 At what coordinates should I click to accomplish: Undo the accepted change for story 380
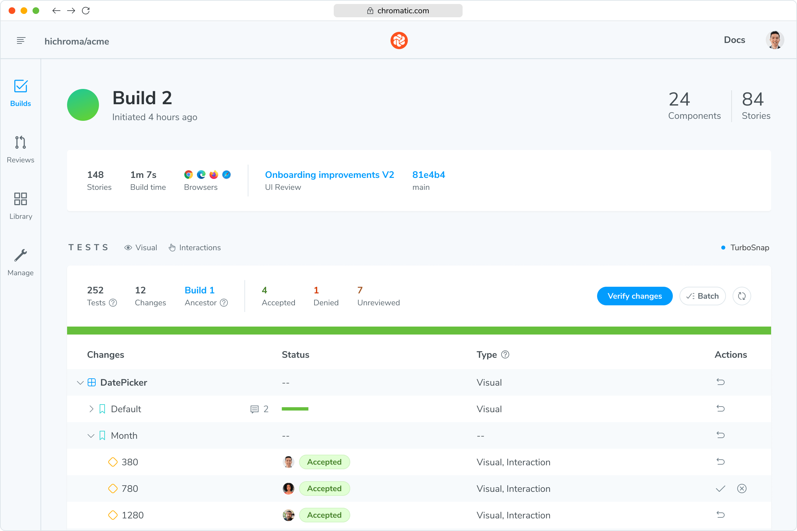coord(721,462)
